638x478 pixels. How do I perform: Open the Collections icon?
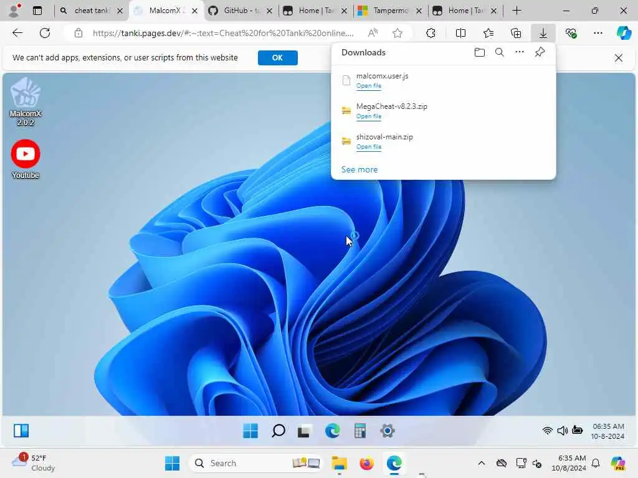(516, 33)
